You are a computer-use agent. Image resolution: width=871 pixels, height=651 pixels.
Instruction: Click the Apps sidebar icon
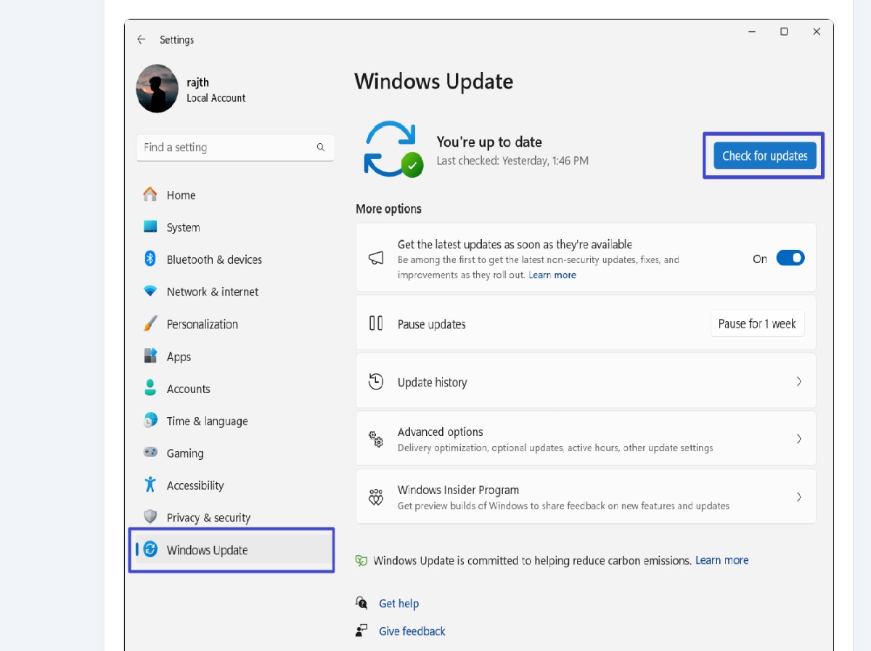[150, 356]
